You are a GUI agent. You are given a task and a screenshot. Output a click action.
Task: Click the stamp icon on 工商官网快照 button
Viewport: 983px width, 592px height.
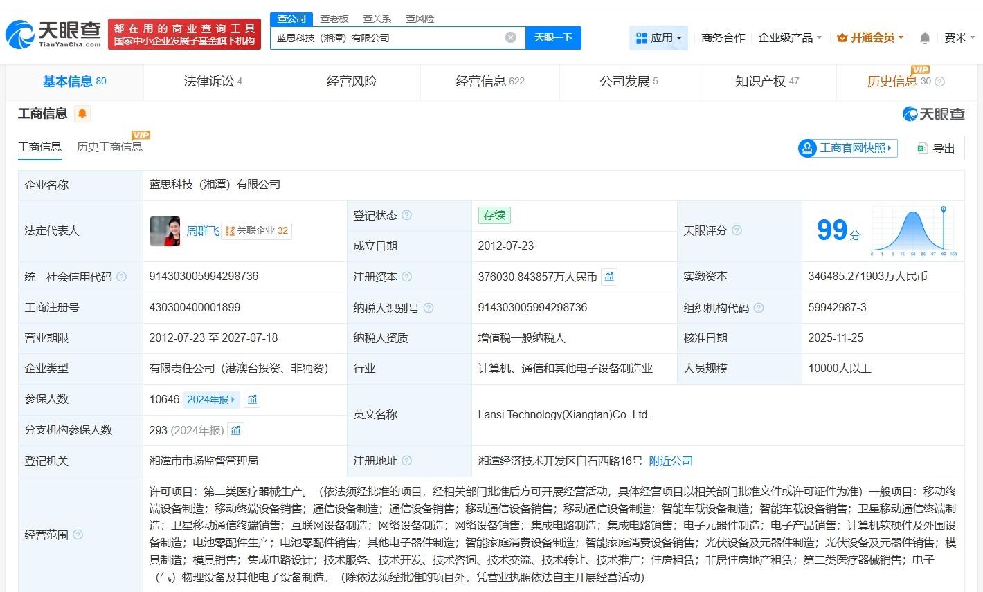(806, 147)
